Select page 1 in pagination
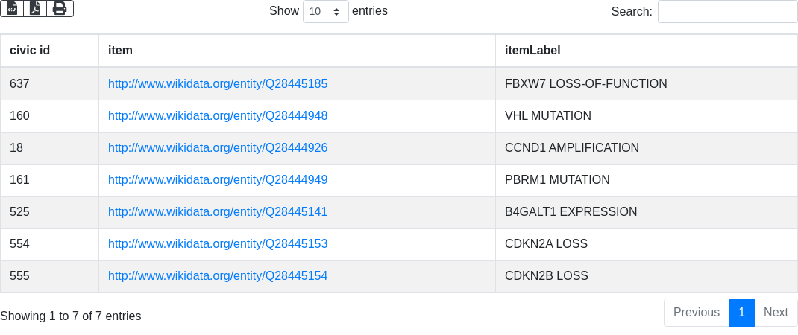 (741, 313)
